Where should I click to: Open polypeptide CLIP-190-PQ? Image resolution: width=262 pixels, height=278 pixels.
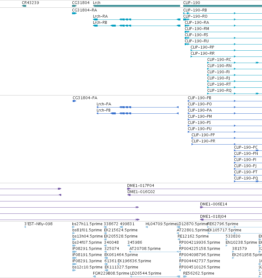click(246, 179)
